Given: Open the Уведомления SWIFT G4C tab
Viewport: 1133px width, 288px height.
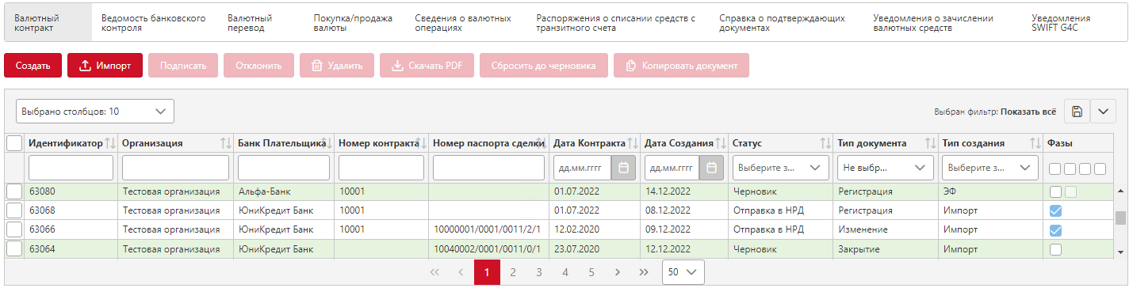Looking at the screenshot, I should tap(1061, 23).
